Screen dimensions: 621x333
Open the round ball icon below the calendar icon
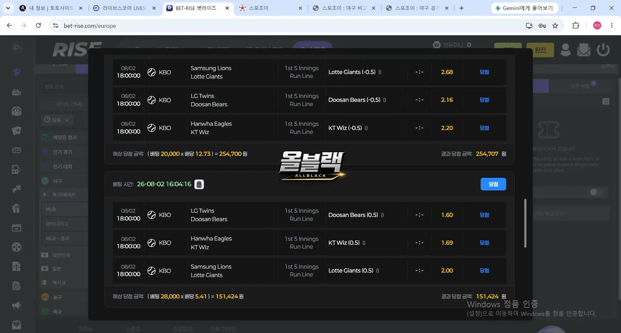click(16, 247)
